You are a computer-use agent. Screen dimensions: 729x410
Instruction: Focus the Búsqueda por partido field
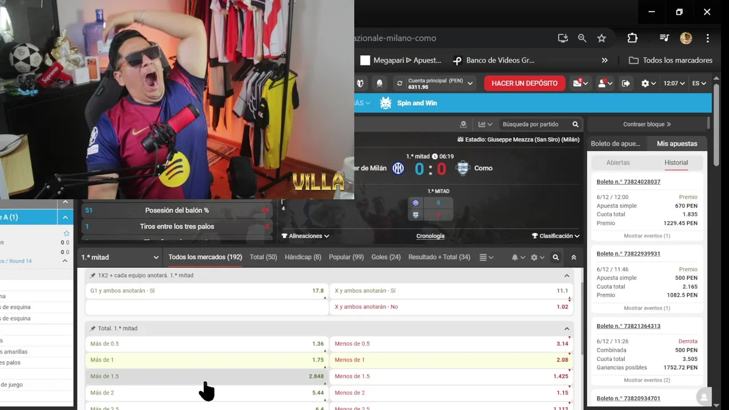point(533,124)
